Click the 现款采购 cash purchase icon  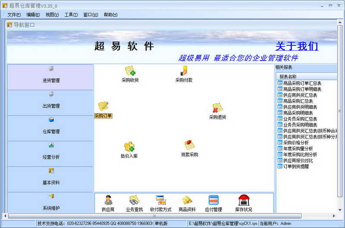(x=189, y=146)
